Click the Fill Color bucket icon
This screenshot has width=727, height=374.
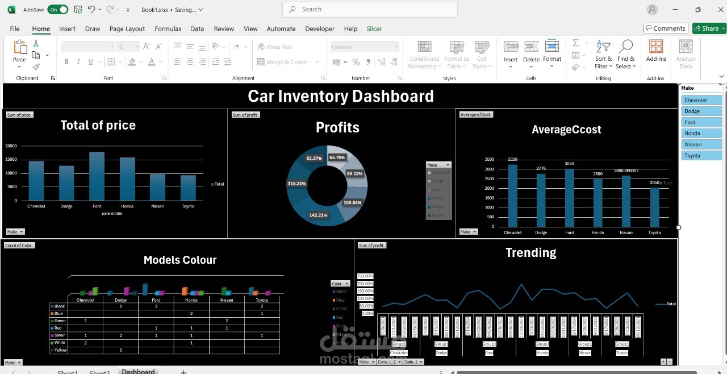click(132, 62)
